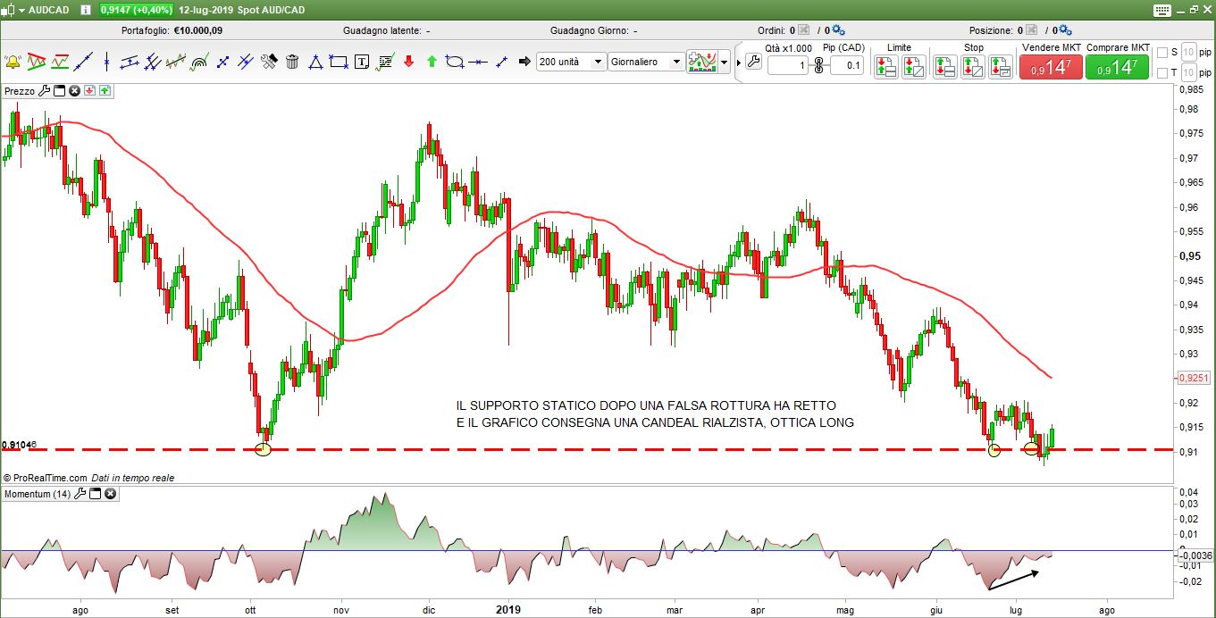Open the Giornaliero timeframe dropdown

pos(646,62)
